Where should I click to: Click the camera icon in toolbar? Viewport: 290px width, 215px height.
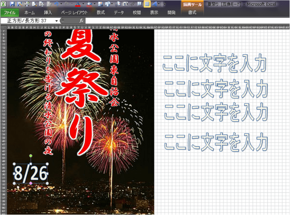(x=125, y=4)
